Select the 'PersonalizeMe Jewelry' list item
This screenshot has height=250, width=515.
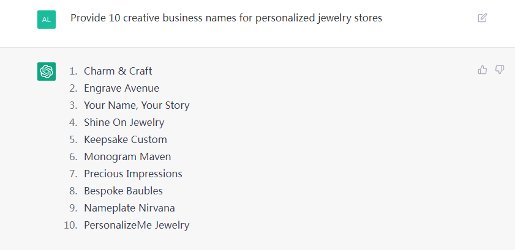point(137,225)
